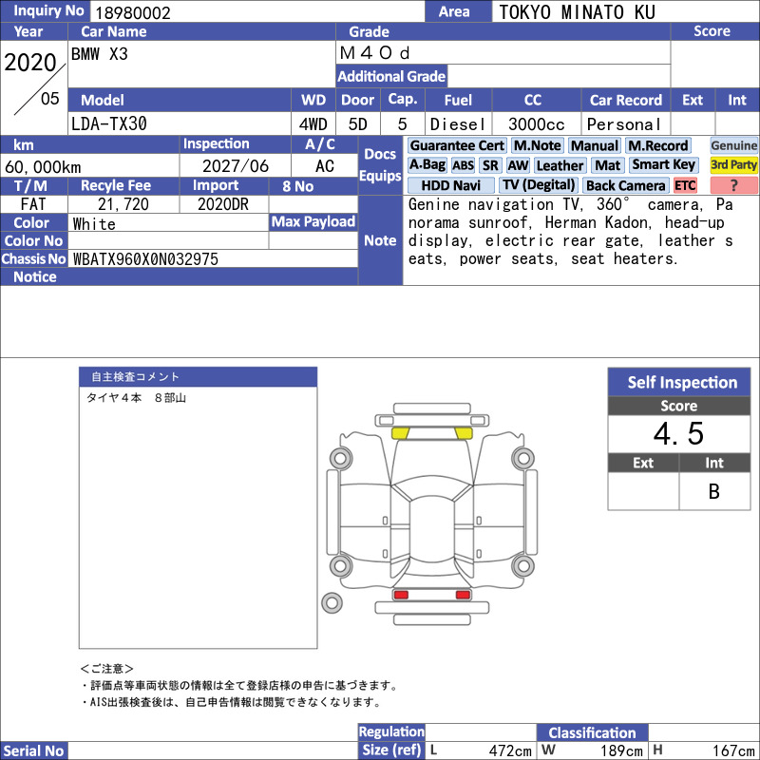760x760 pixels.
Task: Select the M.Record document tag
Action: (x=657, y=145)
